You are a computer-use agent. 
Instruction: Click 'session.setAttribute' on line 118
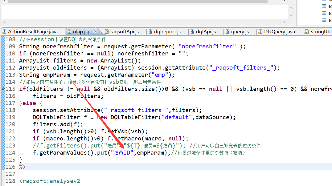click(67, 110)
